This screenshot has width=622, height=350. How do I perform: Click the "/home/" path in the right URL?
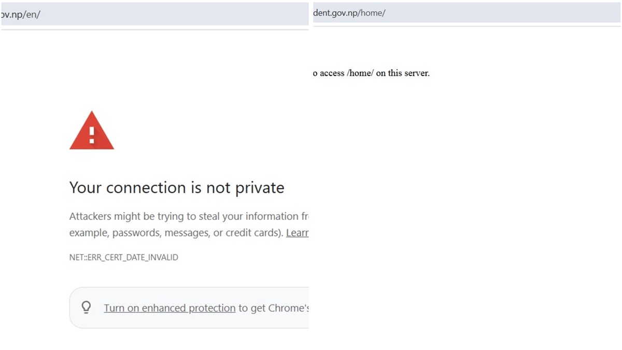point(372,13)
